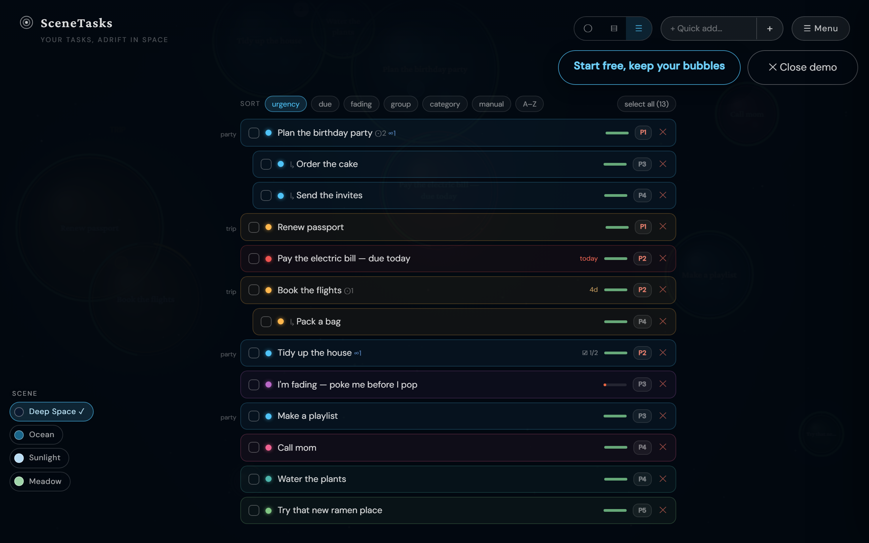869x543 pixels.
Task: Sort tasks by manual order
Action: (x=491, y=104)
